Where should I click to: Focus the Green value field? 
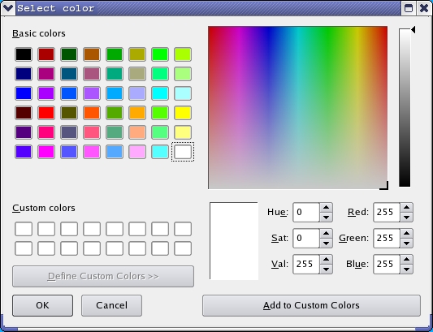point(387,238)
